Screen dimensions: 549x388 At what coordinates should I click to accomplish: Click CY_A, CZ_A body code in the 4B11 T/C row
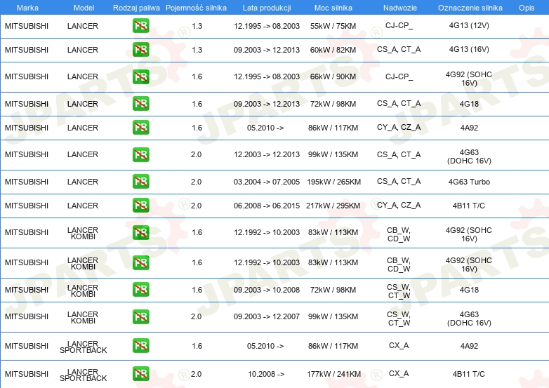[399, 206]
